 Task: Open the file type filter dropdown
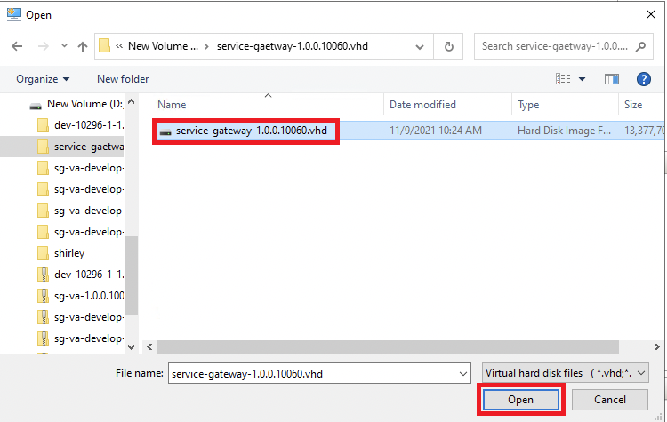coord(565,373)
